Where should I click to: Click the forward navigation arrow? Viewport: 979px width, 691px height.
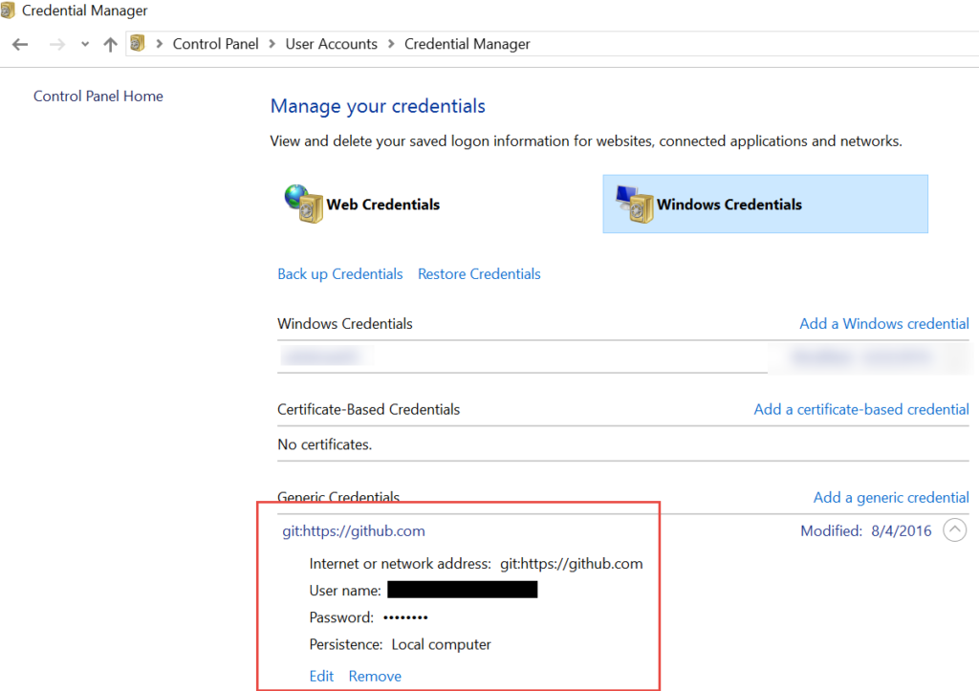(x=56, y=44)
